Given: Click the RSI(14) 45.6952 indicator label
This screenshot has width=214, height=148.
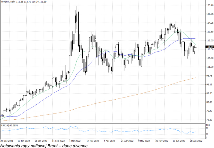Looking at the screenshot, I should coord(10,125).
